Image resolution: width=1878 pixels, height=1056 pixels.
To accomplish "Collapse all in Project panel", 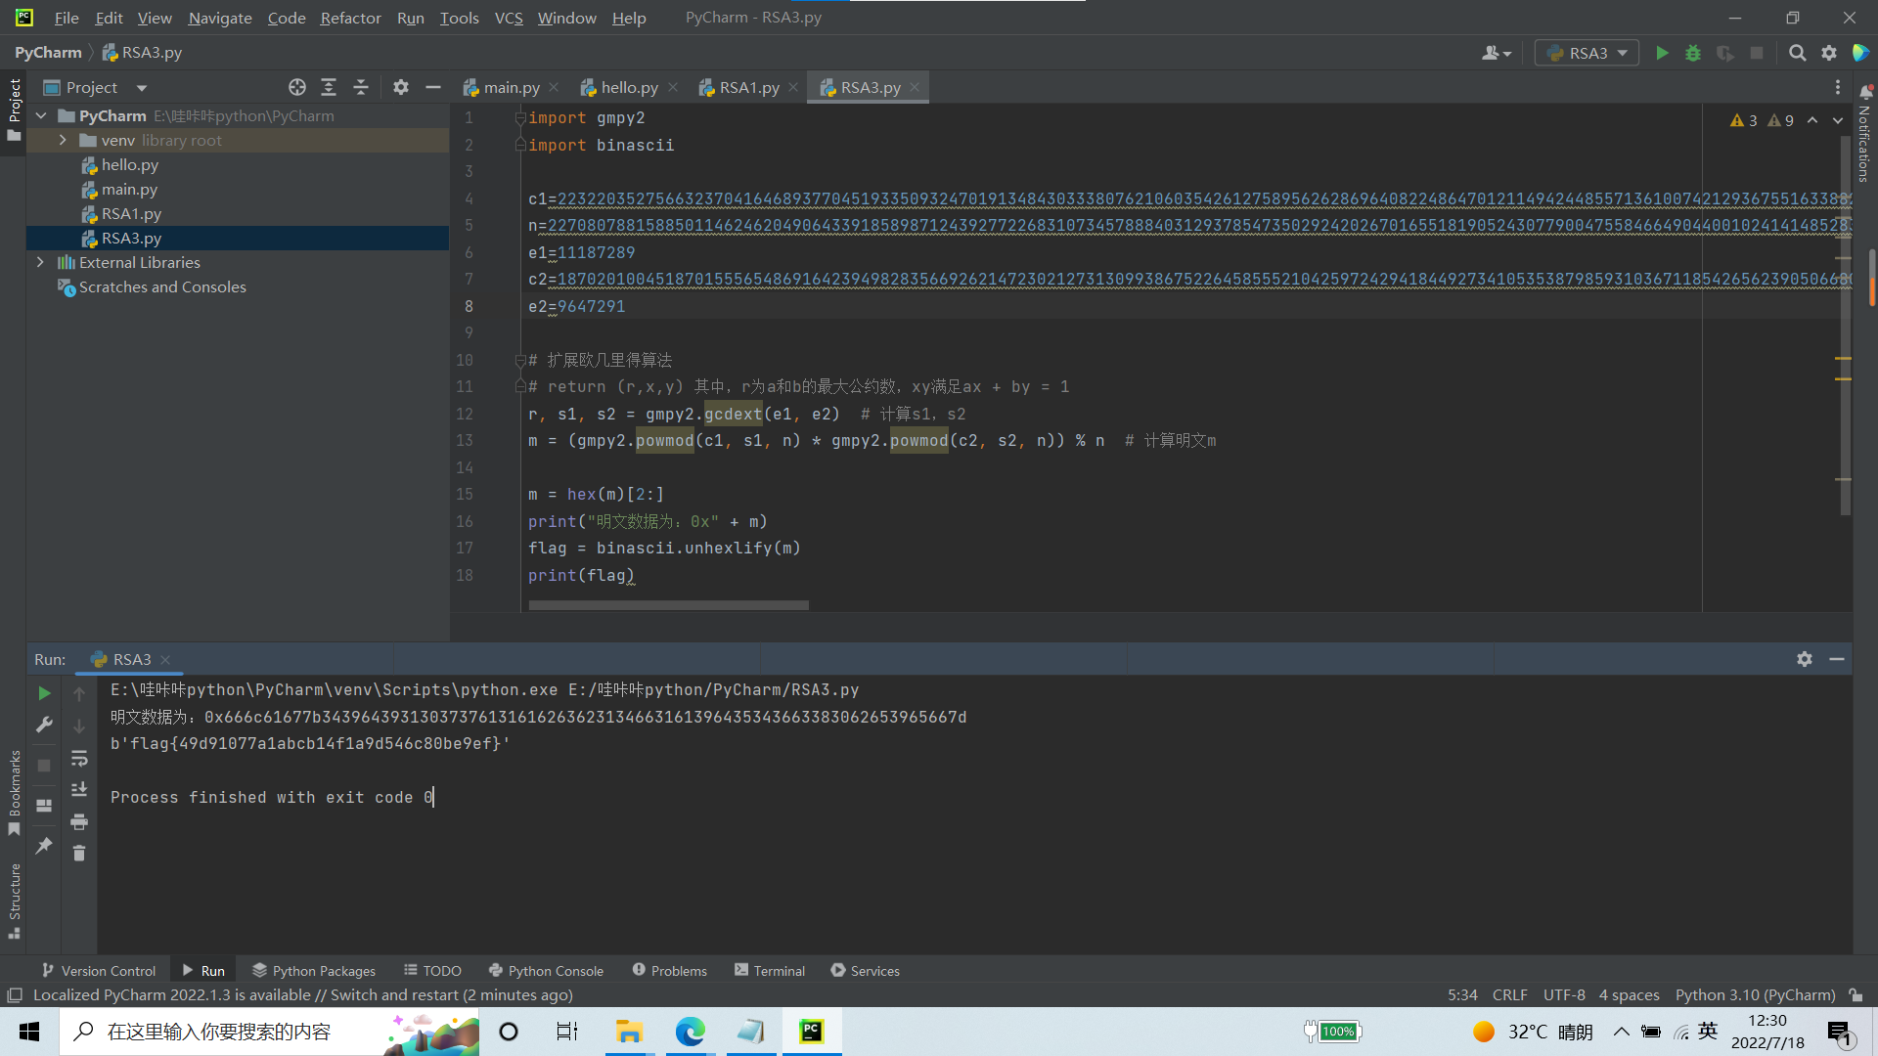I will 361,87.
